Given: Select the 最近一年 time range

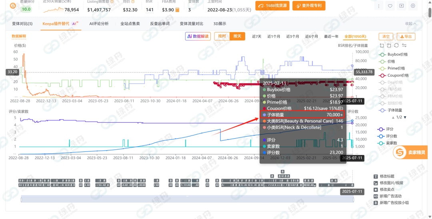Looking at the screenshot, I should pos(331,36).
